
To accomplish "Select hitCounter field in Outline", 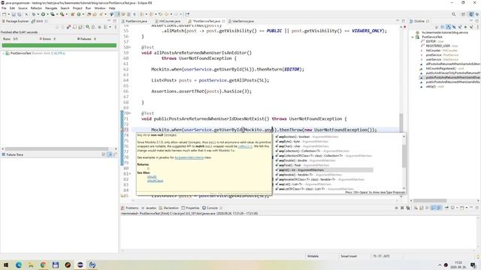I will point(439,50).
